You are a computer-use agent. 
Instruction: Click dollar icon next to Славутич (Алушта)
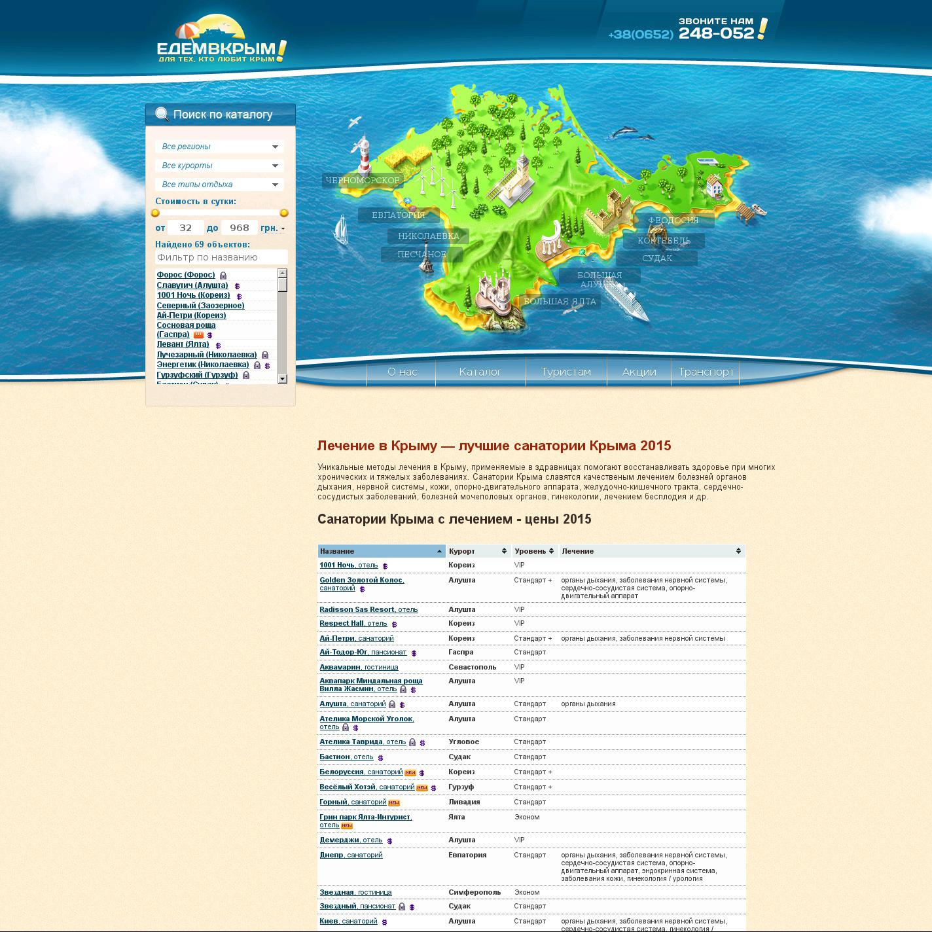point(238,286)
